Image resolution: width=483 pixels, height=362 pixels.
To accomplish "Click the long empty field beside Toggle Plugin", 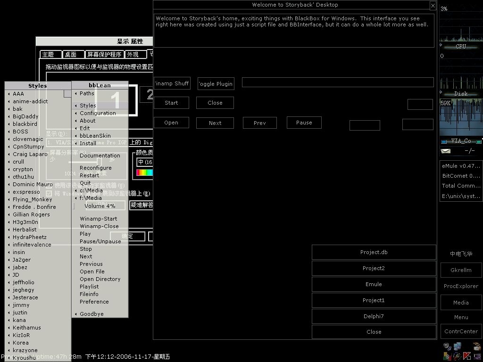I will tap(338, 82).
